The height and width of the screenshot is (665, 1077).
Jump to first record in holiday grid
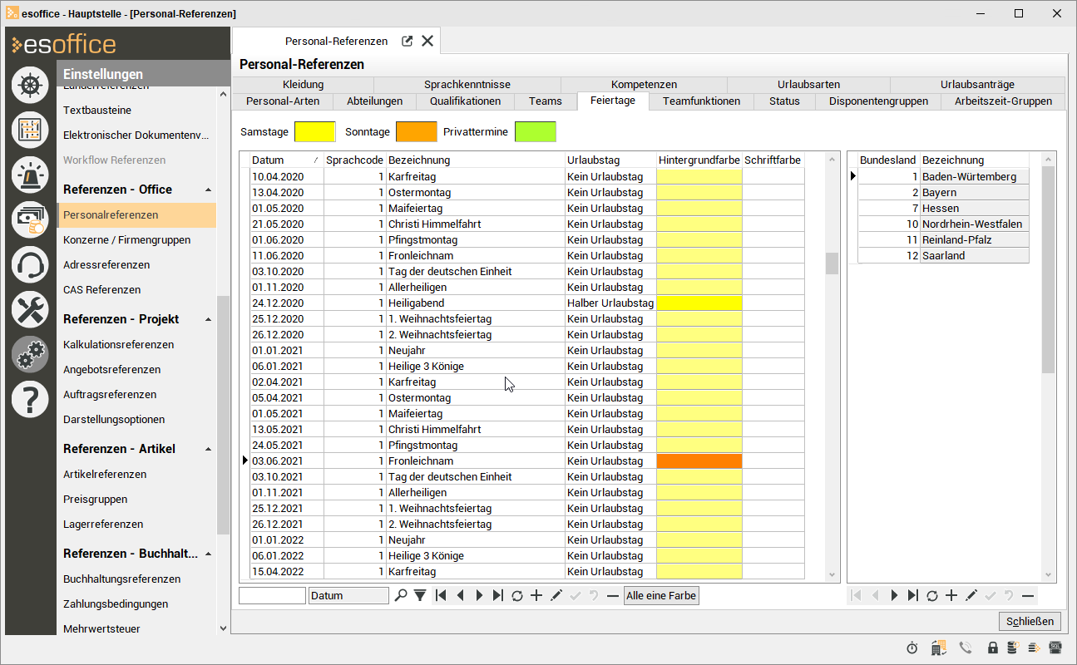coord(441,595)
